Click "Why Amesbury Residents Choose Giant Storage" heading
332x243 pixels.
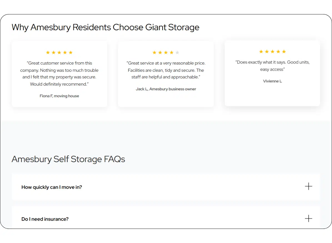click(x=106, y=27)
